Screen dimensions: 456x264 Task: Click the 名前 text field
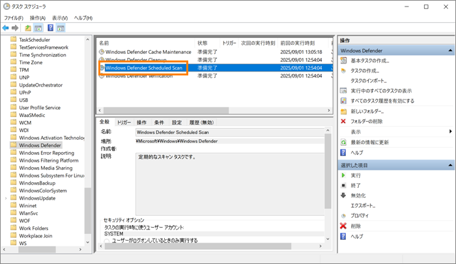coord(230,132)
